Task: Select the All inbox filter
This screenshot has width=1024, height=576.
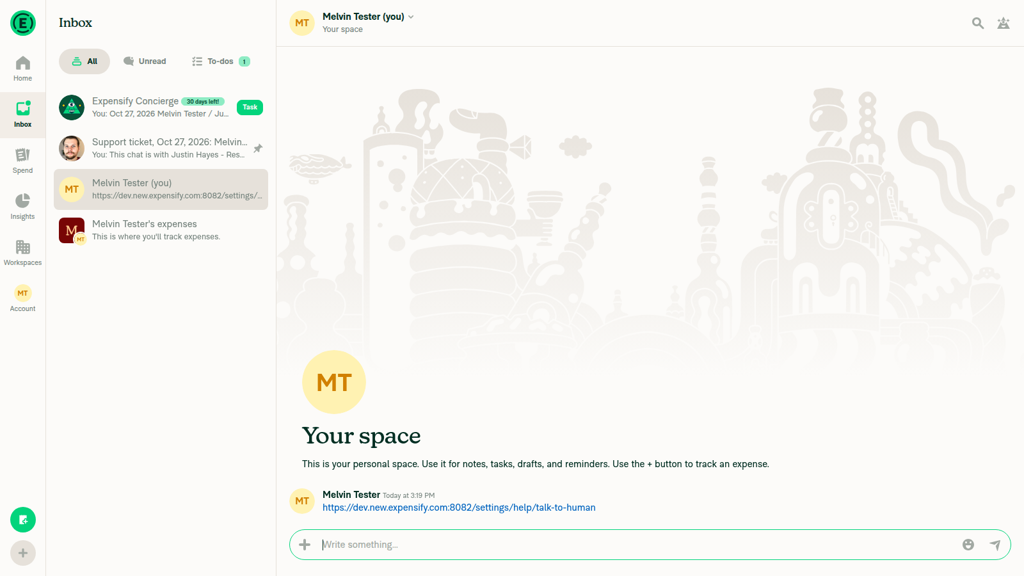Action: tap(84, 61)
